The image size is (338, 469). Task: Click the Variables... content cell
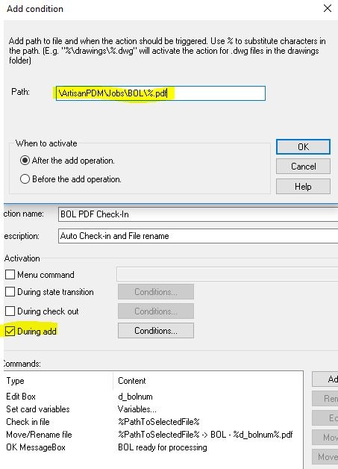[x=137, y=409]
